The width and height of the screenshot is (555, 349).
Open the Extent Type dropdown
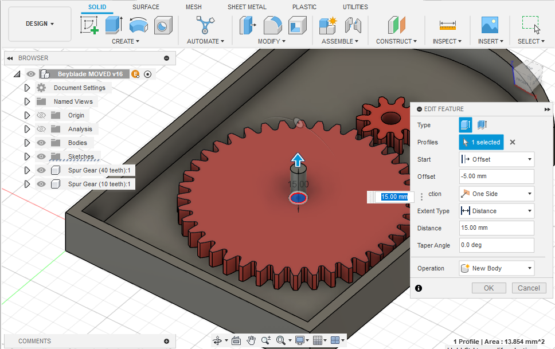coord(496,210)
